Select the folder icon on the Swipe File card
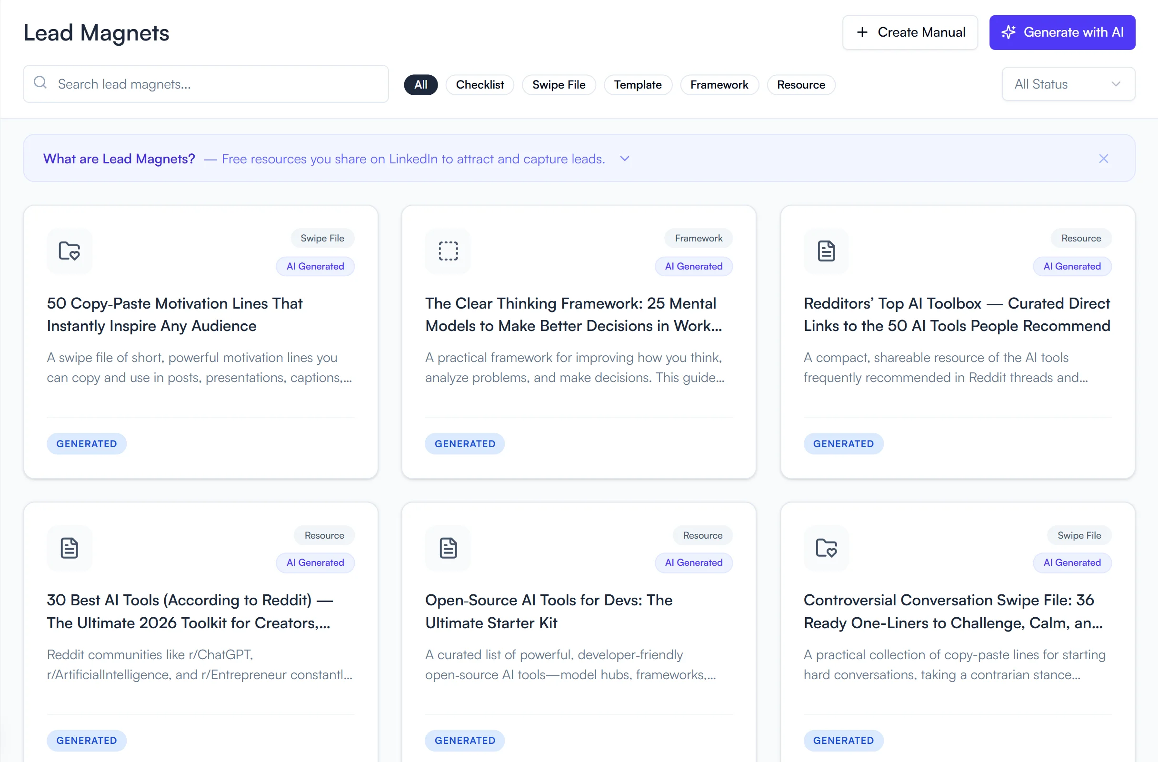Viewport: 1158px width, 762px height. tap(70, 251)
